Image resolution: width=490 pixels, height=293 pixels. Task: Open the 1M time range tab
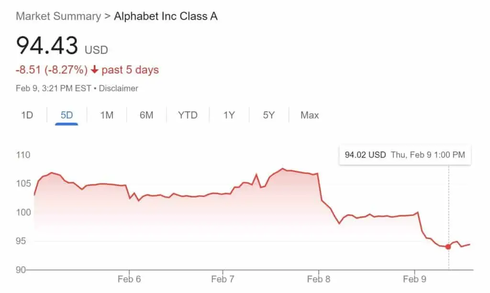tap(107, 115)
